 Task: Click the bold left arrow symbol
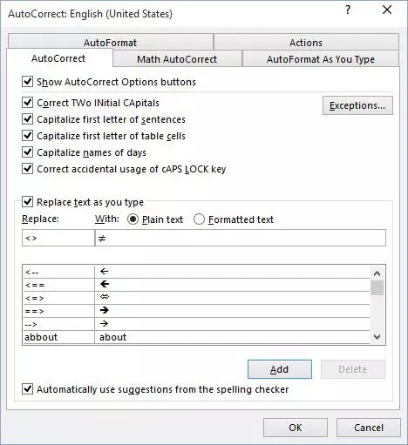pos(105,284)
